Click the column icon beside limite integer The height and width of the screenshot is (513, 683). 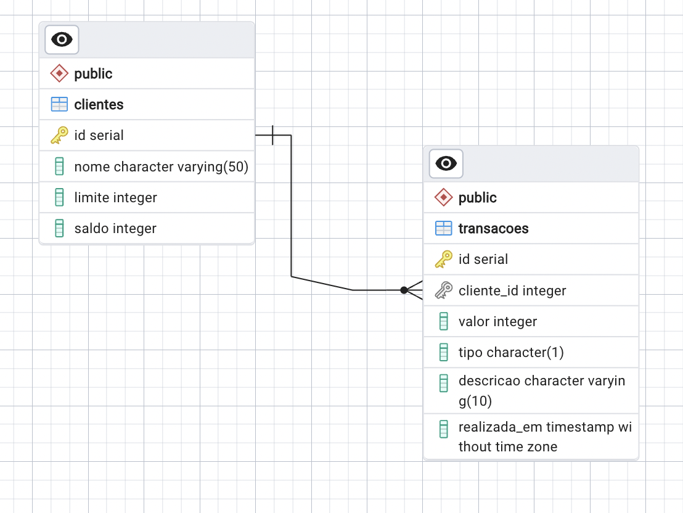[x=59, y=197]
